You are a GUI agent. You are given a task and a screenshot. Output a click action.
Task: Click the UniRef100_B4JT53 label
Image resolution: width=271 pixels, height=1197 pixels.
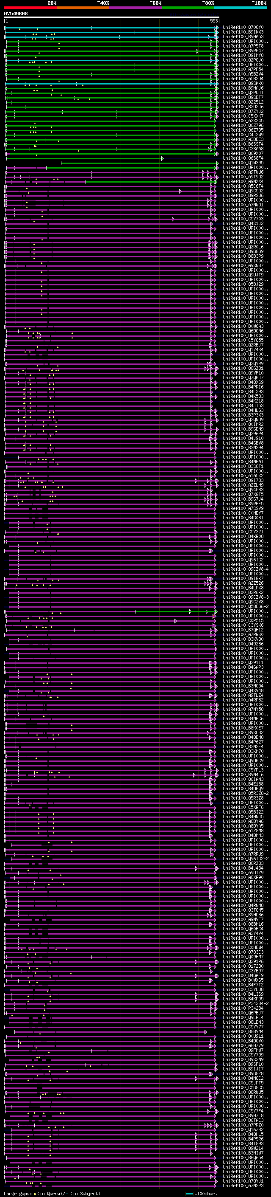click(x=243, y=406)
